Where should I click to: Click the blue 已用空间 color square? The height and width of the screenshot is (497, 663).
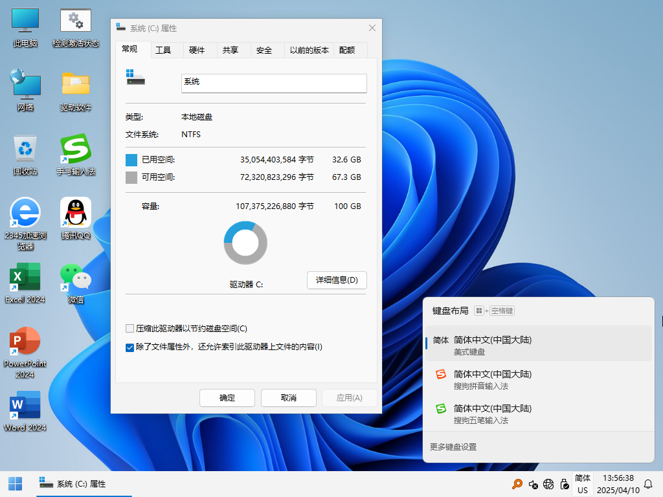pos(131,160)
